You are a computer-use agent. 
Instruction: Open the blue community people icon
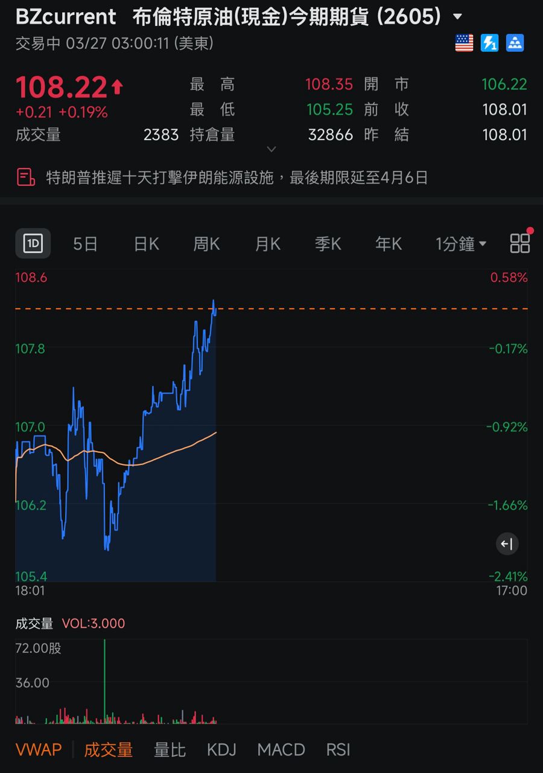[x=515, y=43]
